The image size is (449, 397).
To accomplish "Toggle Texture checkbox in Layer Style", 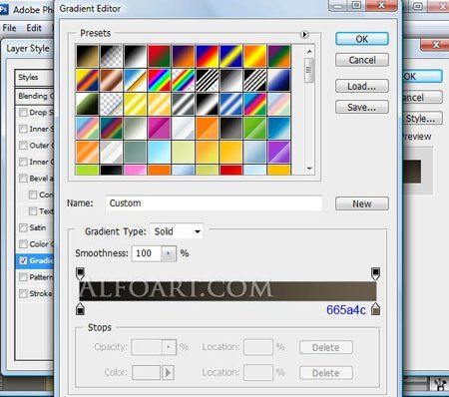I will (33, 211).
